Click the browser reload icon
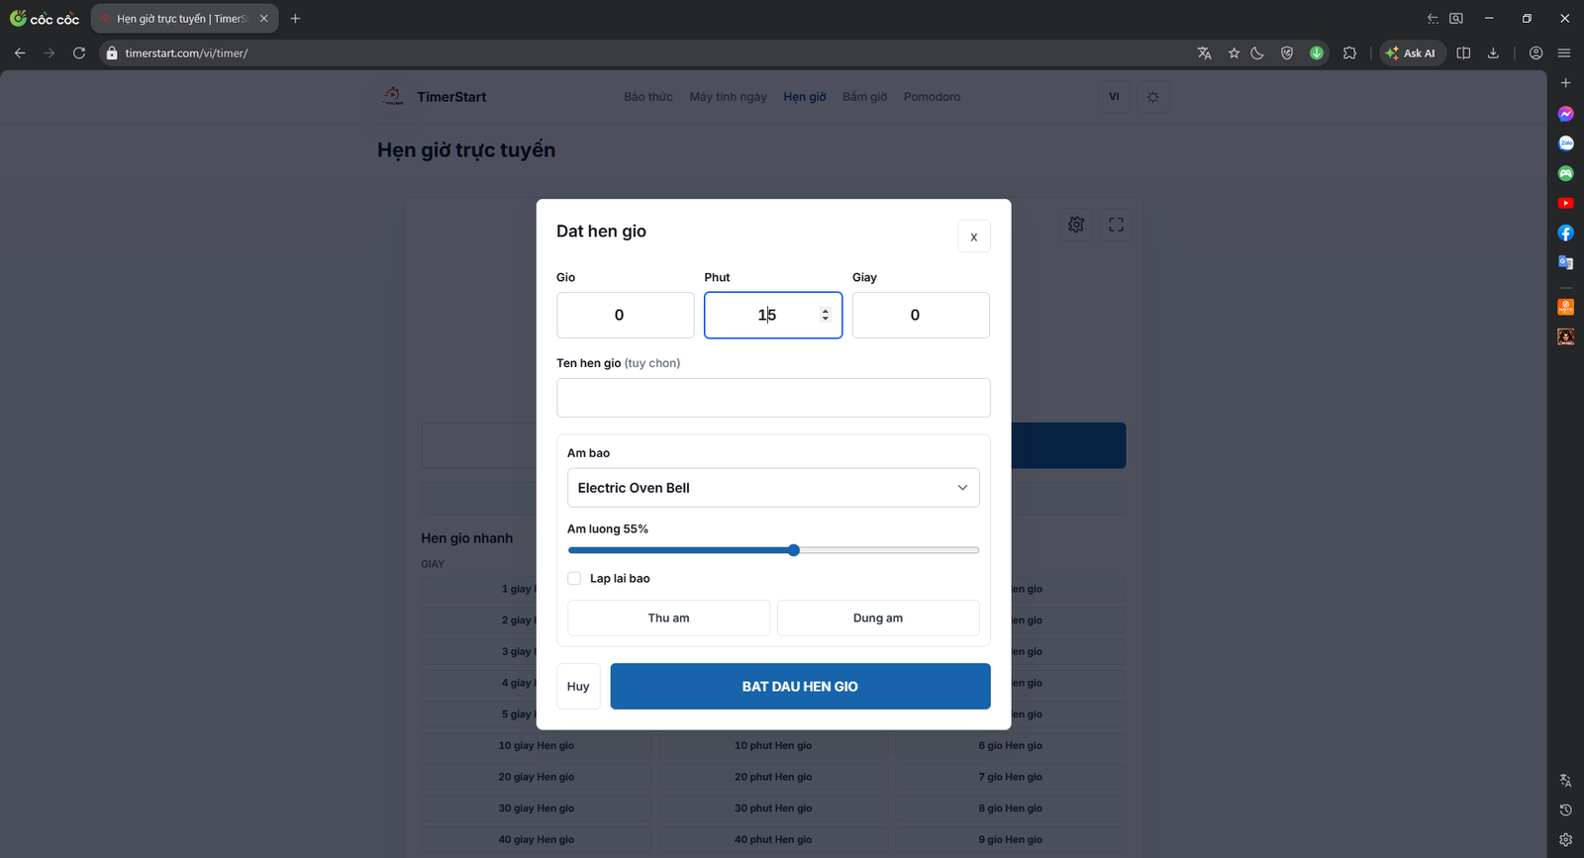Screen dimensions: 1584x858 click(x=79, y=53)
